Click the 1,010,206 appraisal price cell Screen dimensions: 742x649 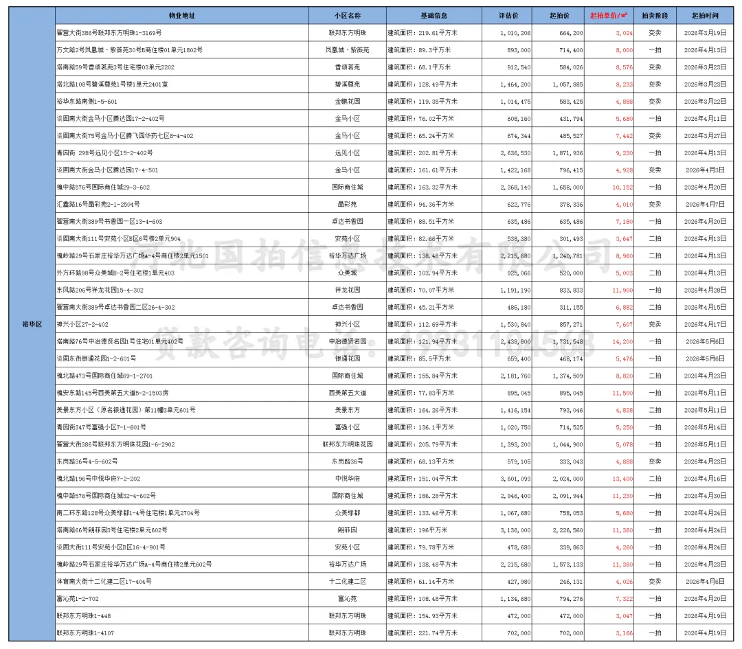click(x=507, y=33)
